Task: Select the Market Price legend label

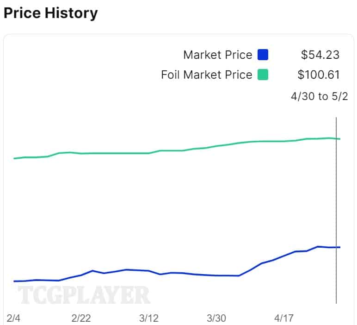Action: pyautogui.click(x=217, y=55)
